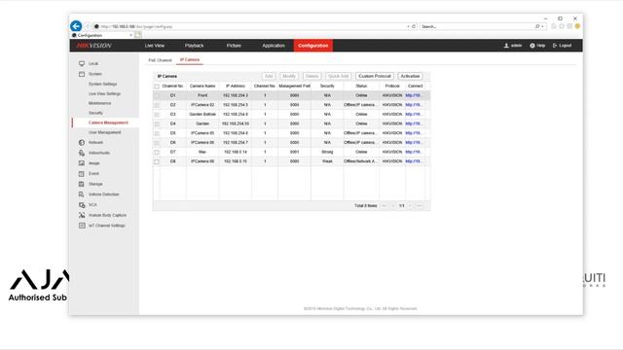Click the Local monitor icon in sidebar
This screenshot has height=350, width=623.
[82, 63]
